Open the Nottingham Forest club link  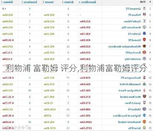[130, 90]
